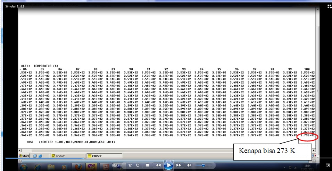
Task: Select column header 86
Action: click(x=60, y=69)
